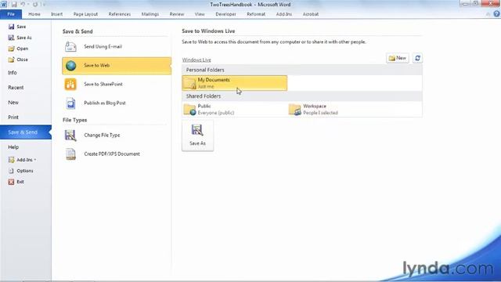
Task: Click the Save As icon in the left sidebar
Action: (12, 38)
